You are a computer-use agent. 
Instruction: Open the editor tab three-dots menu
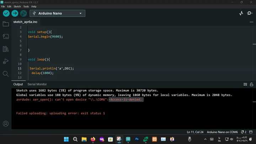pyautogui.click(x=251, y=22)
